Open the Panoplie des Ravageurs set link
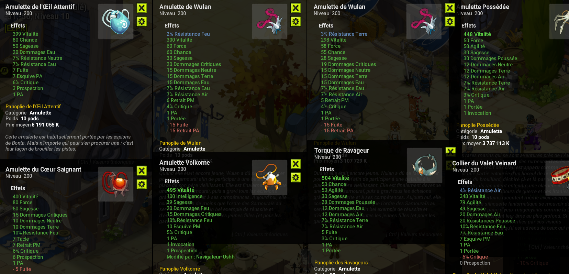569x274 pixels. coord(341,263)
